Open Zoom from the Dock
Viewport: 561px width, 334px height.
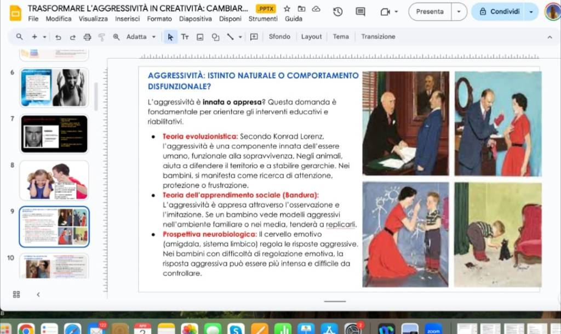click(x=433, y=329)
